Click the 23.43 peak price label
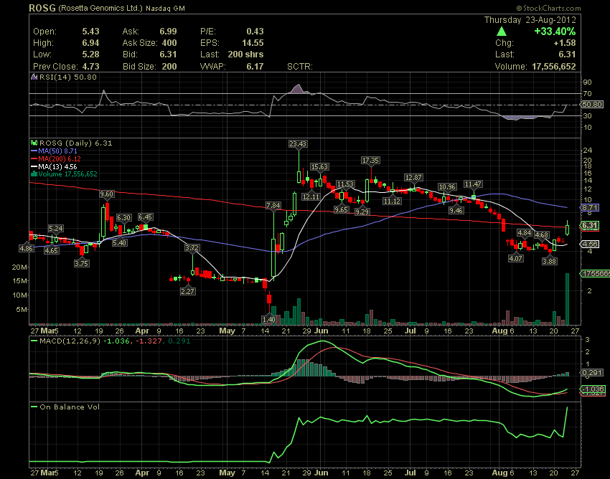The width and height of the screenshot is (610, 479). (x=298, y=144)
